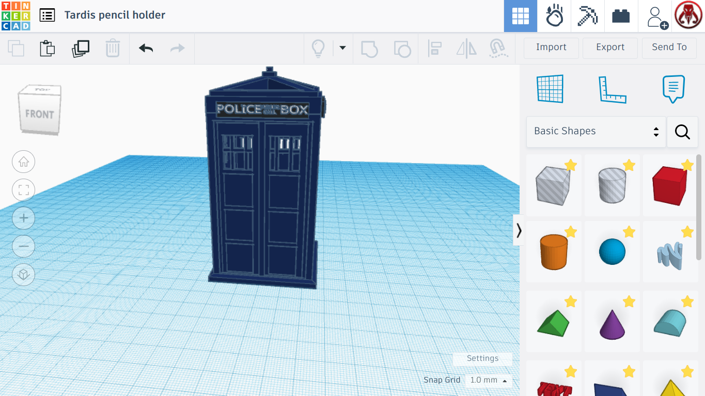Screen dimensions: 705x396
Task: Select the Scribble shape
Action: pos(670,251)
